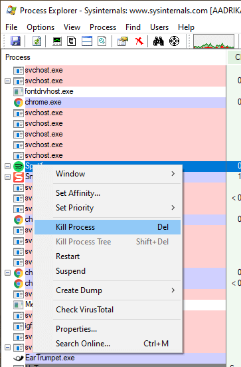The image size is (241, 367).
Task: Choose Search Online... context menu entry
Action: click(x=108, y=344)
